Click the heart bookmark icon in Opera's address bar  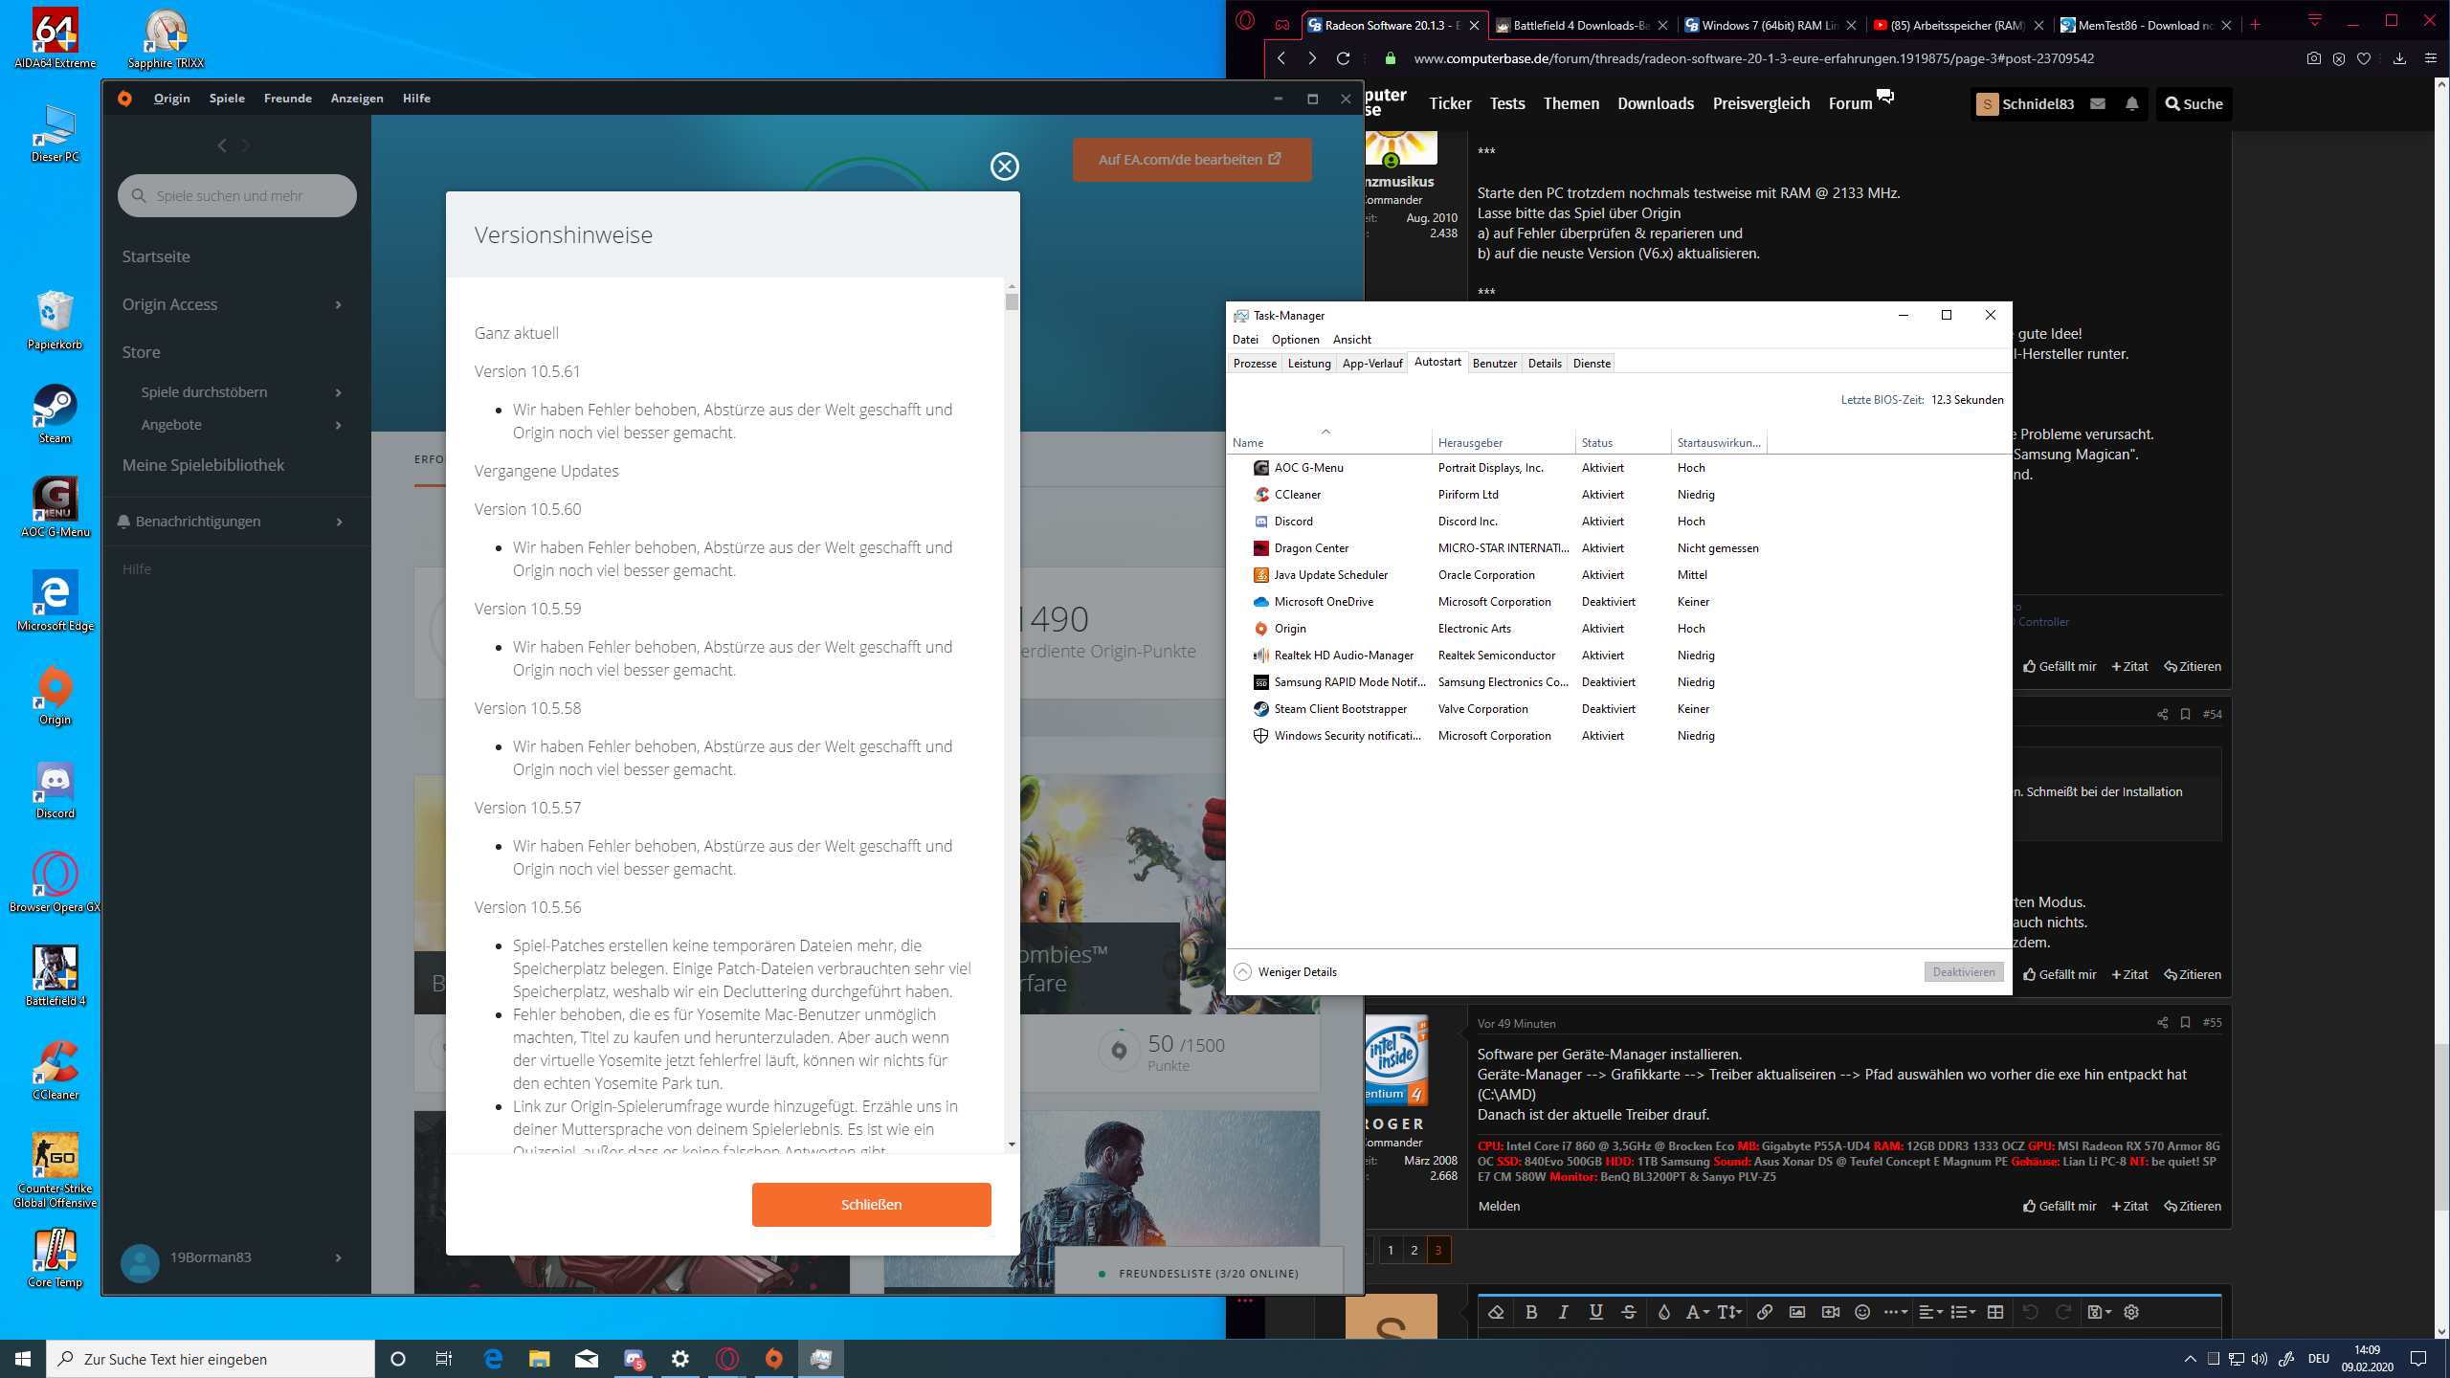(2364, 58)
